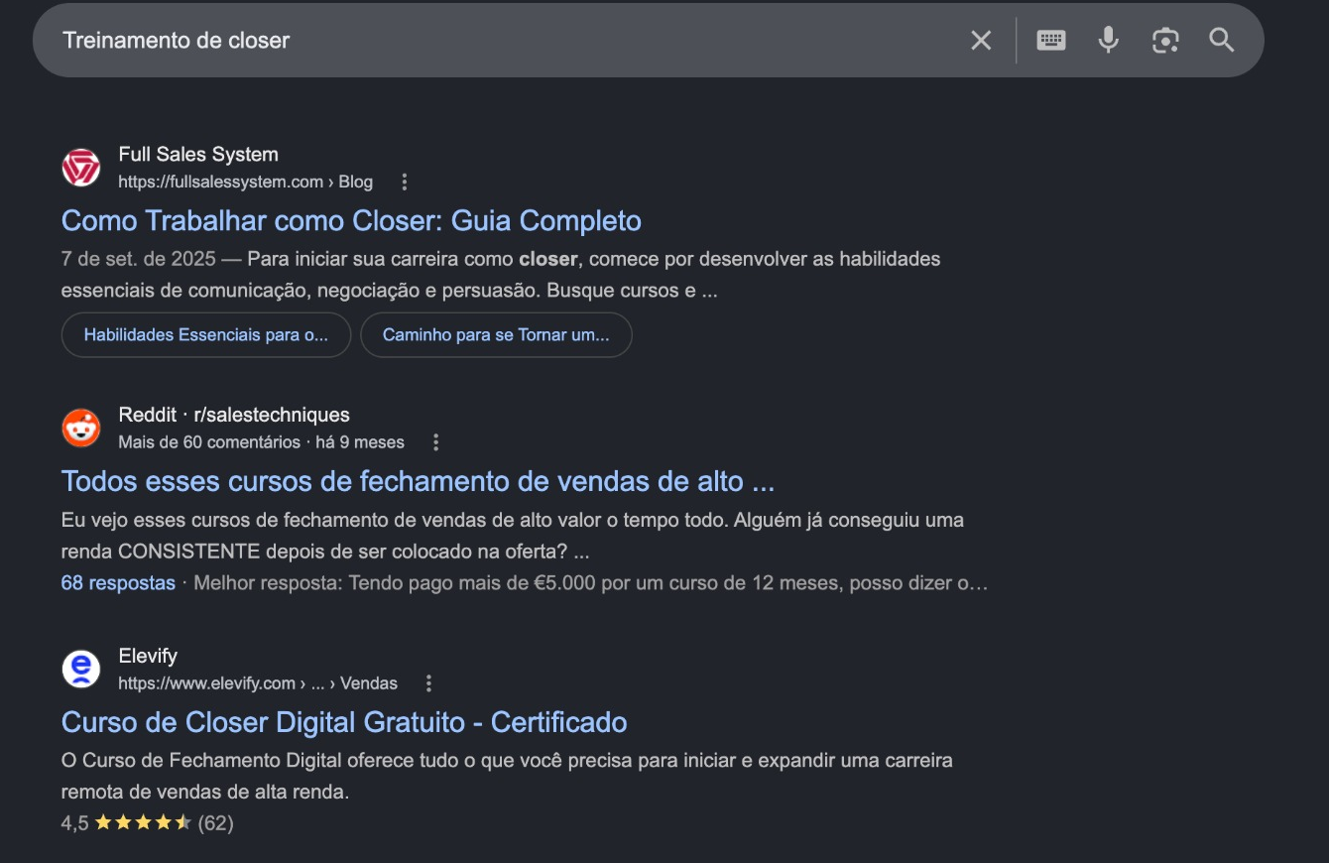1329x863 pixels.
Task: Click the 'O Curso de Fechamento Digital oferece' snippet
Action: (507, 777)
